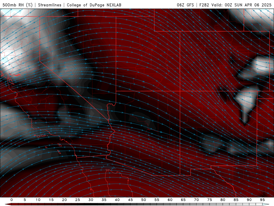Click the 30 value on color scale
274x206 pixels.
(91, 200)
